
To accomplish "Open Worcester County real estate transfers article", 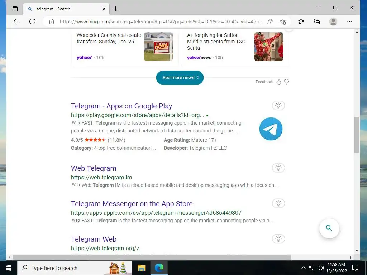I will (x=109, y=38).
